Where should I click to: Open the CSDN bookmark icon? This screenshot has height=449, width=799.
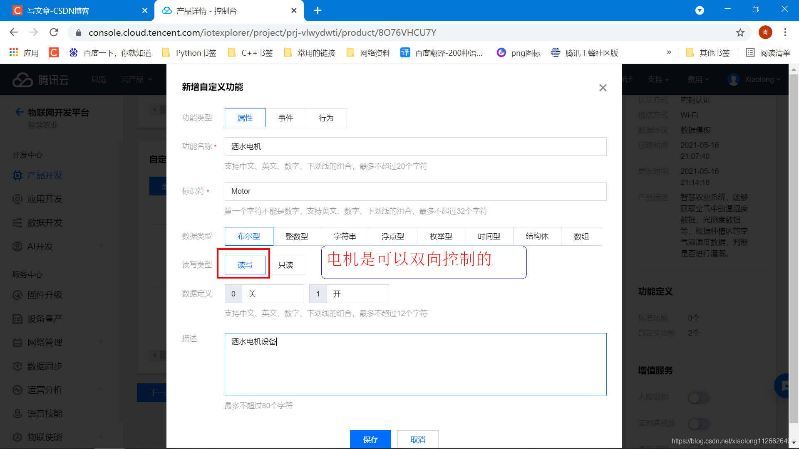tap(54, 53)
